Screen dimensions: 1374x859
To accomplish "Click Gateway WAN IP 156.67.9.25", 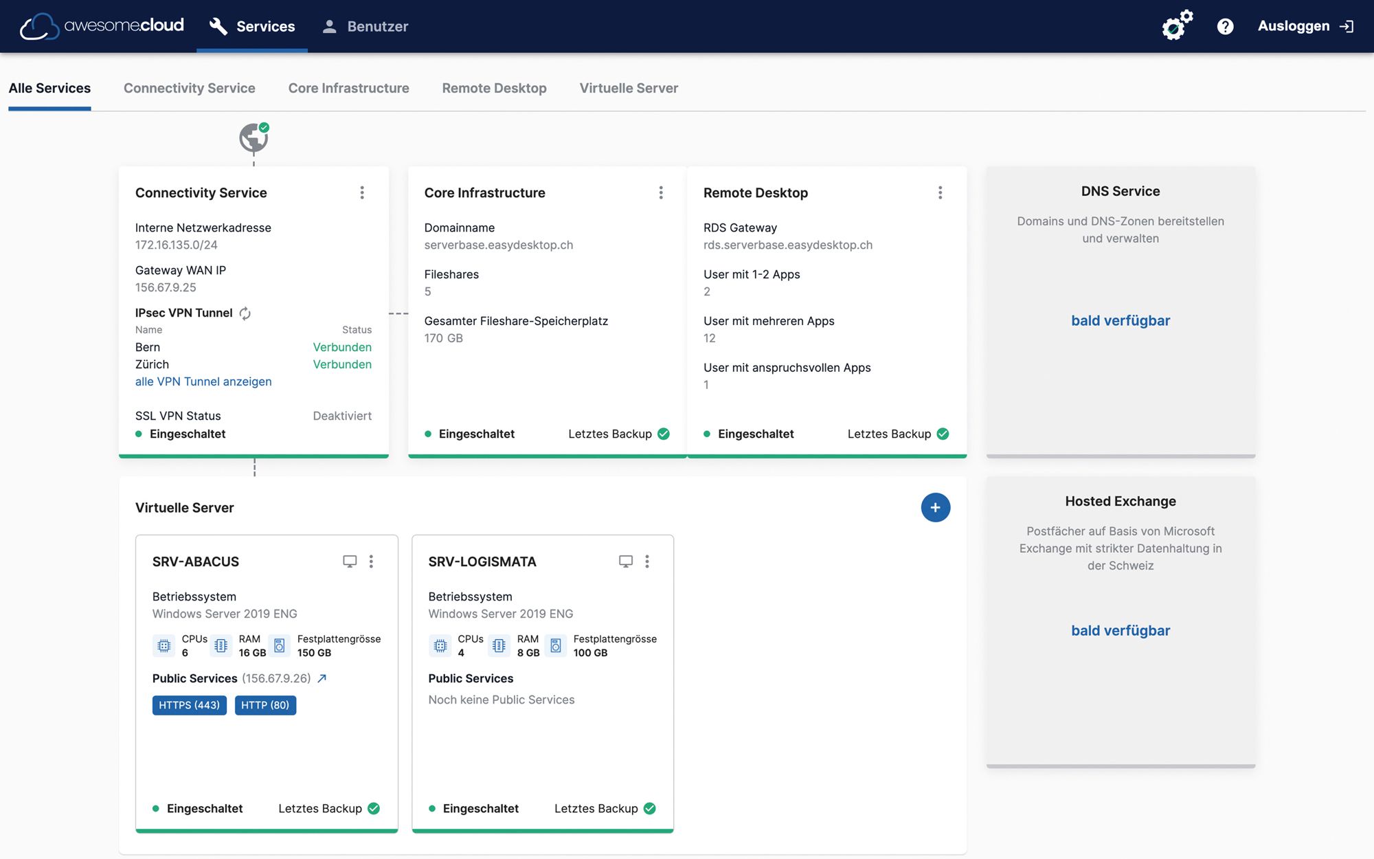I will (x=166, y=287).
